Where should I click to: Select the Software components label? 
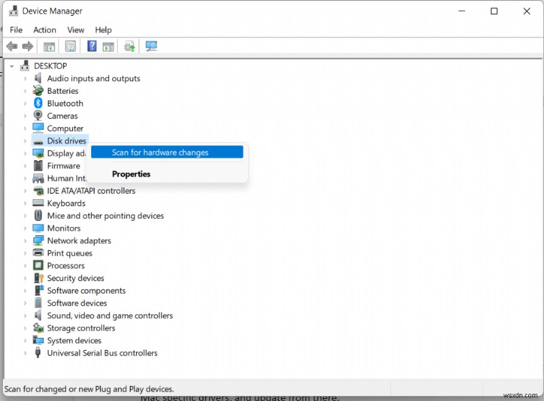[x=86, y=291]
